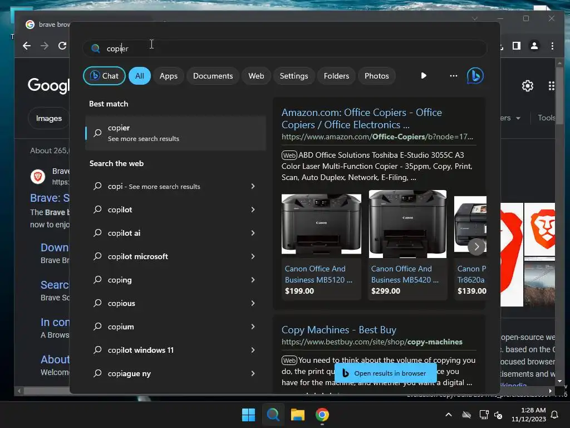570x428 pixels.
Task: Choose the 'copilot windows 11' suggestion
Action: coord(141,350)
